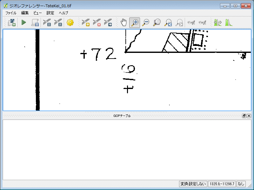Open Transformation Settings via the yellow gear
This screenshot has width=254, height=190.
70,22
